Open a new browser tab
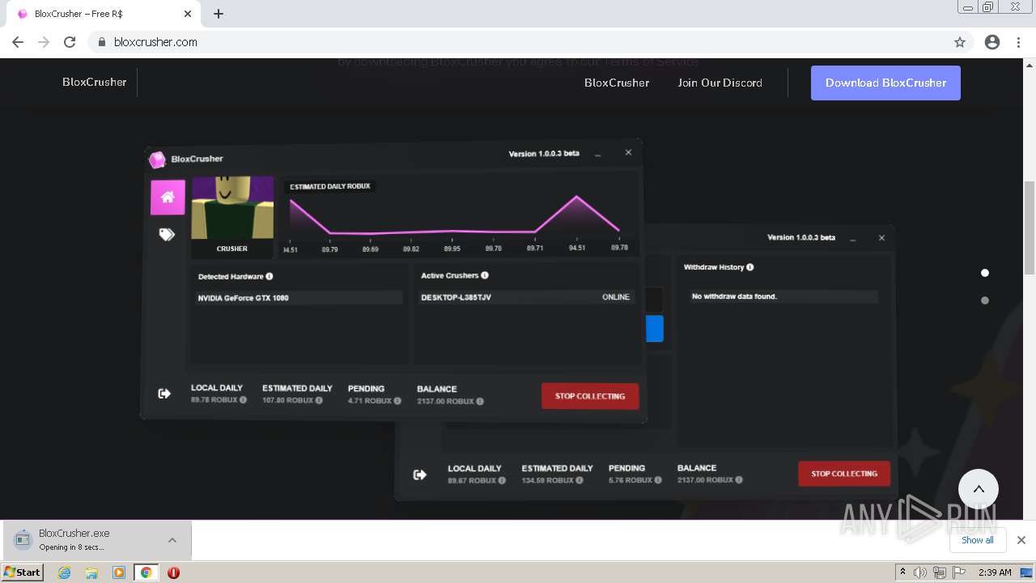 [x=219, y=14]
